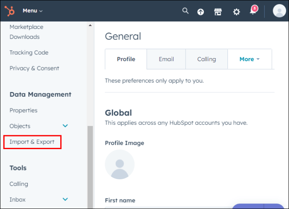Click the profile image placeholder
Image resolution: width=289 pixels, height=209 pixels.
[120, 165]
